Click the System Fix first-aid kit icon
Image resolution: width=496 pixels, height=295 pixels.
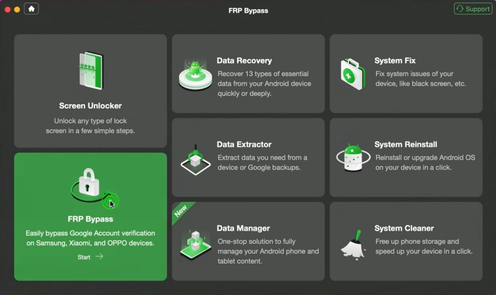(x=353, y=74)
